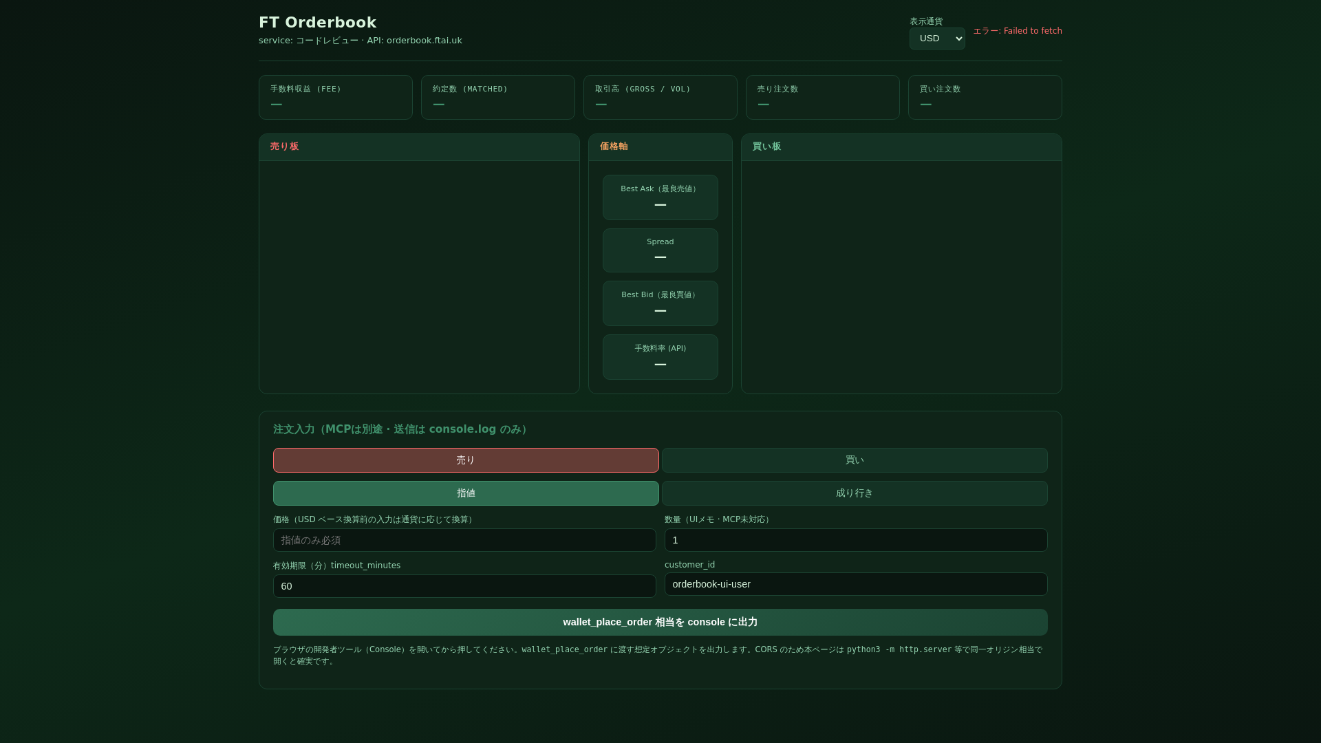Choose the 成り行き (market) order type

(855, 493)
